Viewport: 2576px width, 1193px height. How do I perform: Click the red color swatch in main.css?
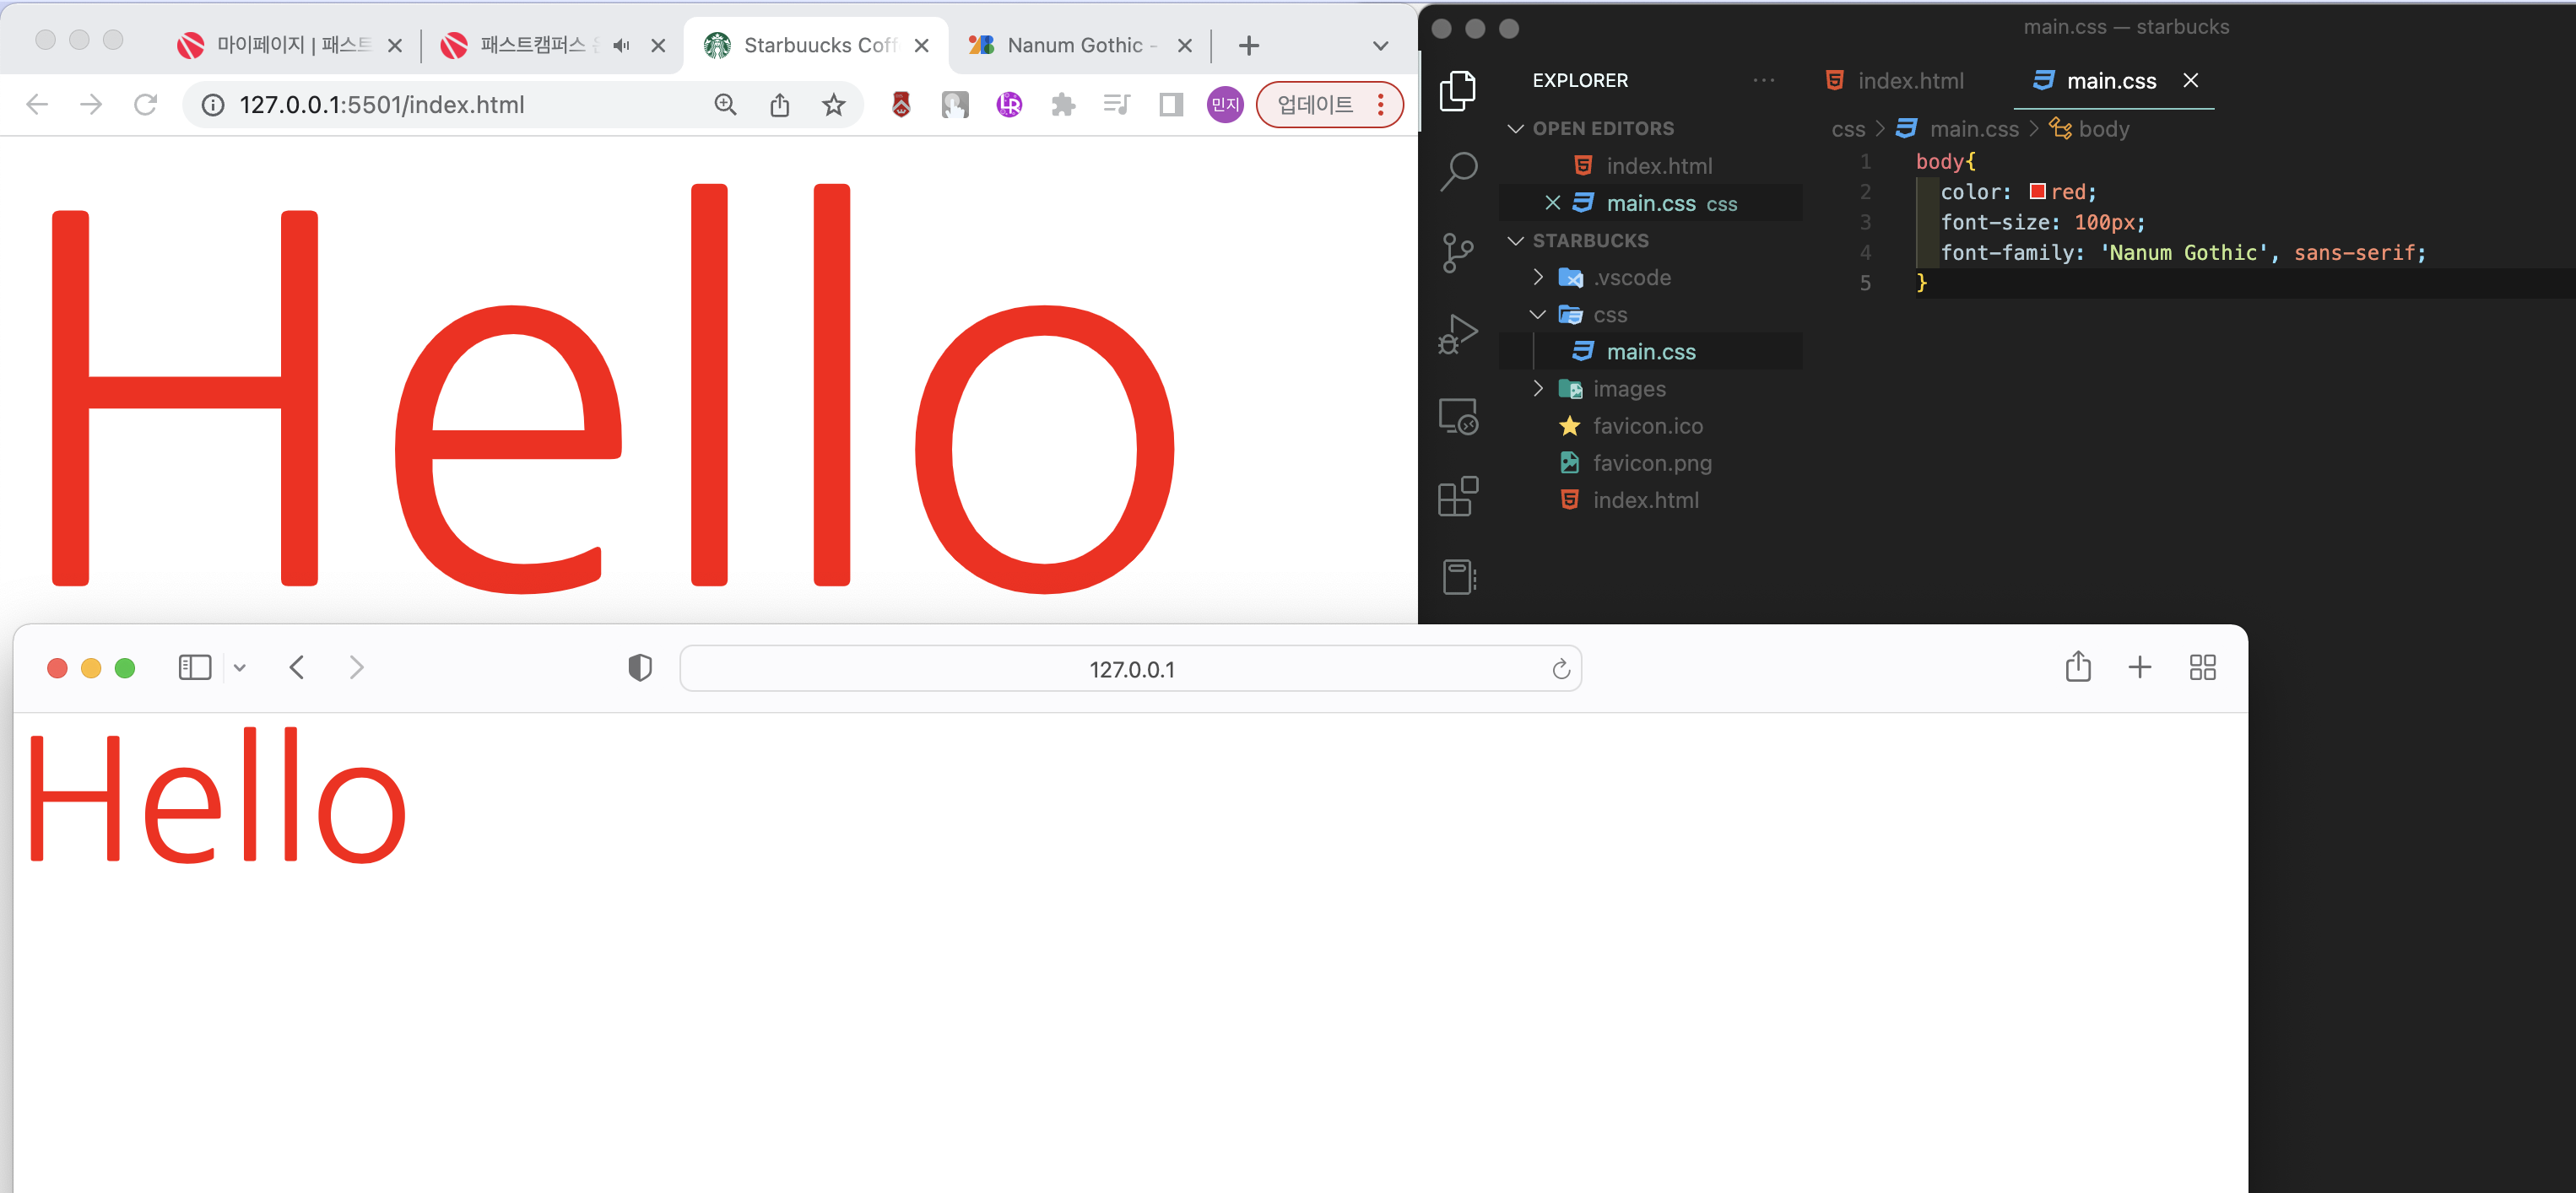coord(2037,191)
